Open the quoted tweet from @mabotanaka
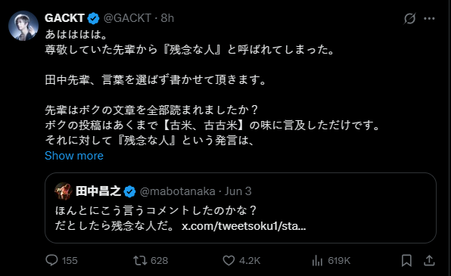Screen dimensions: 451x276 [x=241, y=208]
